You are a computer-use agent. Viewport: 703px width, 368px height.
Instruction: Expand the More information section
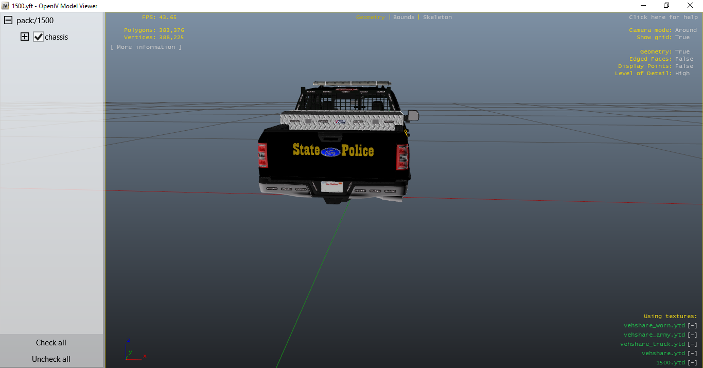146,47
